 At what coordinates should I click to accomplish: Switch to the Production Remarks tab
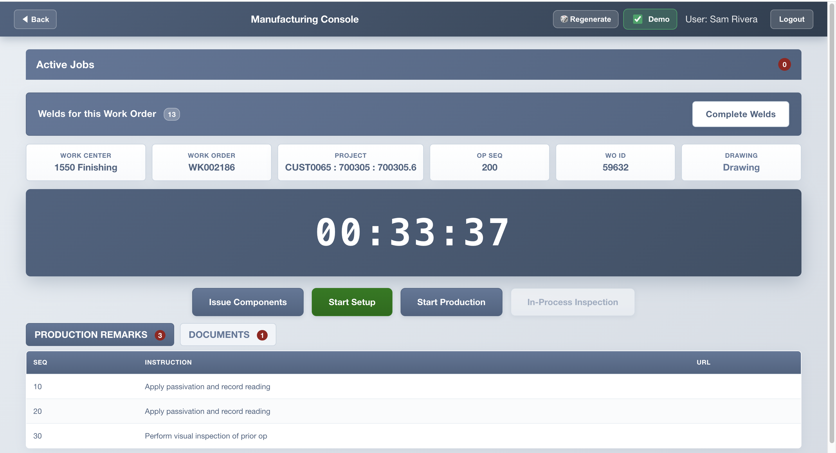[100, 334]
